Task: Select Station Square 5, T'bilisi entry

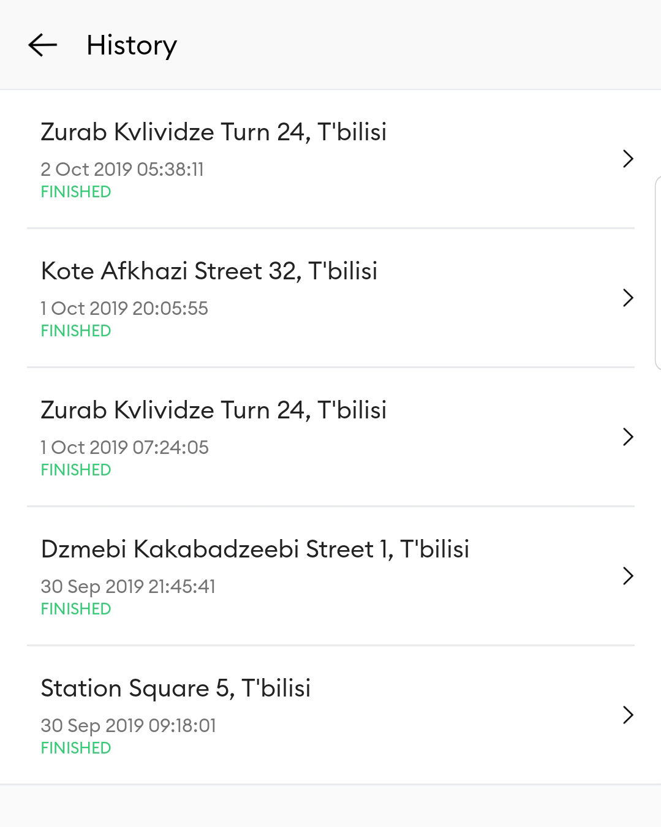Action: click(331, 715)
